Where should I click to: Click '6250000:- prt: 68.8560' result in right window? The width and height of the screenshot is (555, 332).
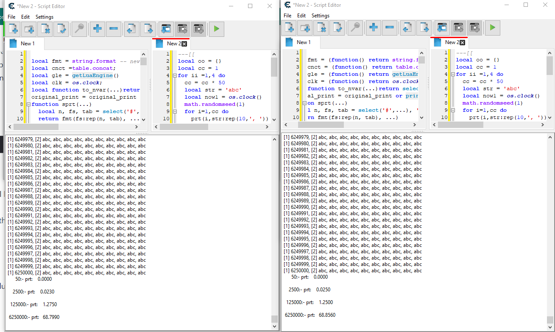coord(310,315)
